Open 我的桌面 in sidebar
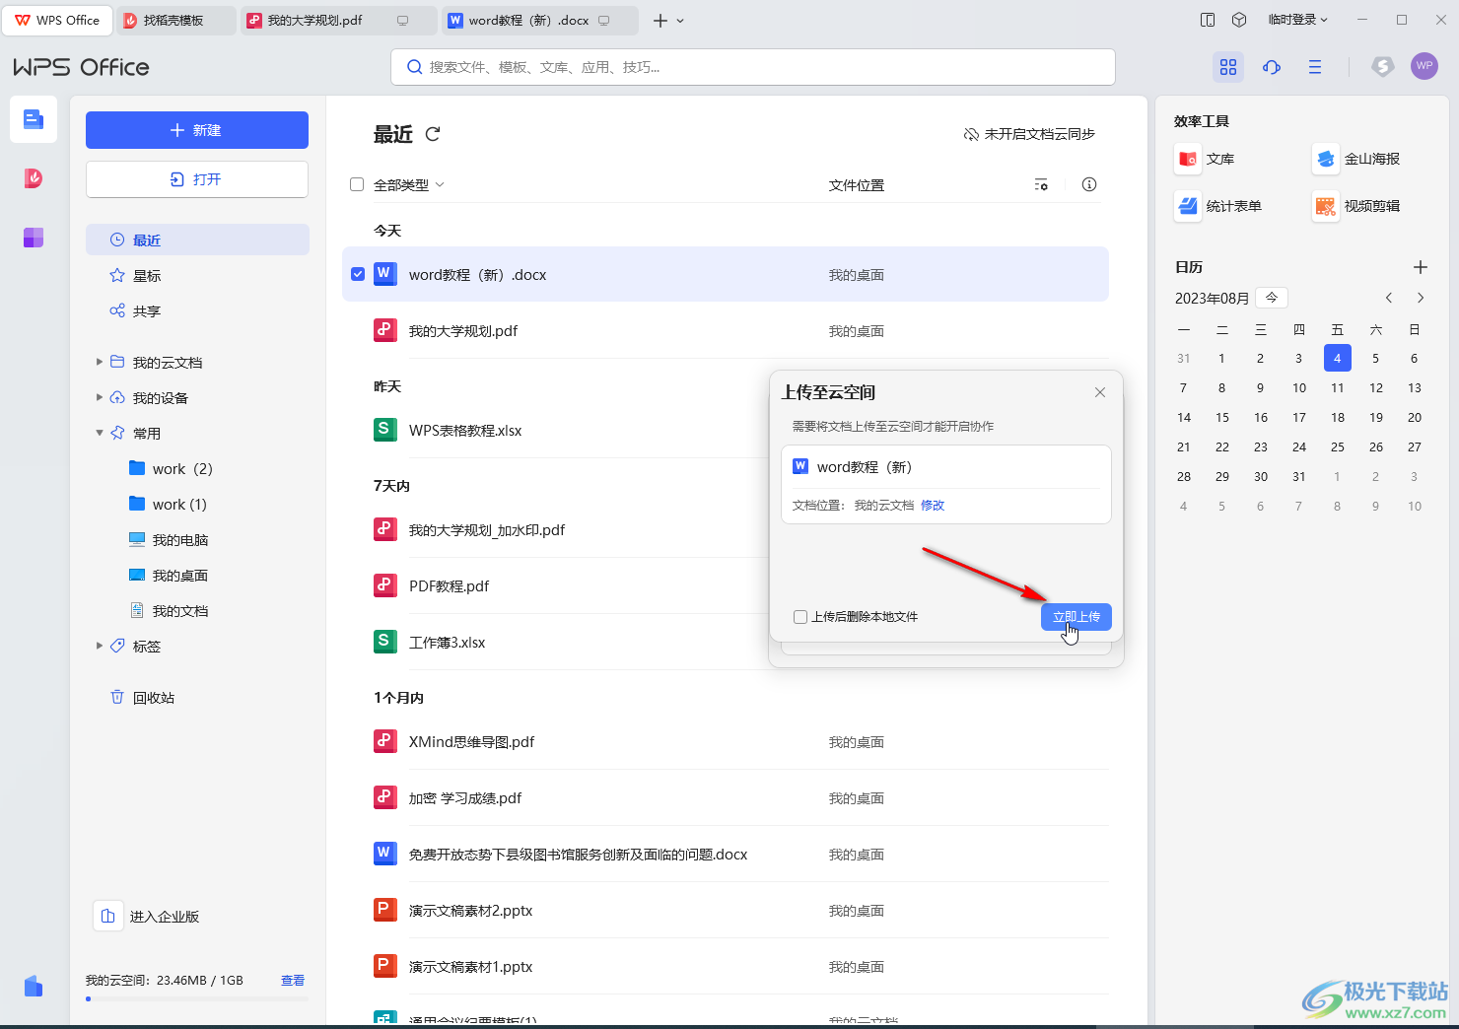The width and height of the screenshot is (1459, 1029). [x=169, y=575]
